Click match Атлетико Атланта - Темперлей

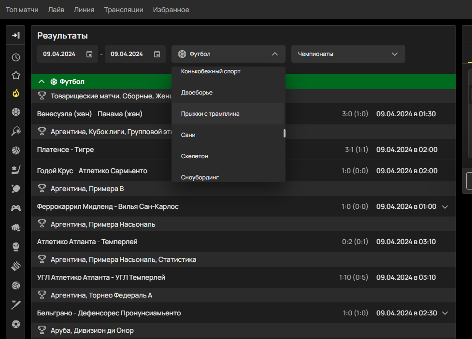pos(87,242)
